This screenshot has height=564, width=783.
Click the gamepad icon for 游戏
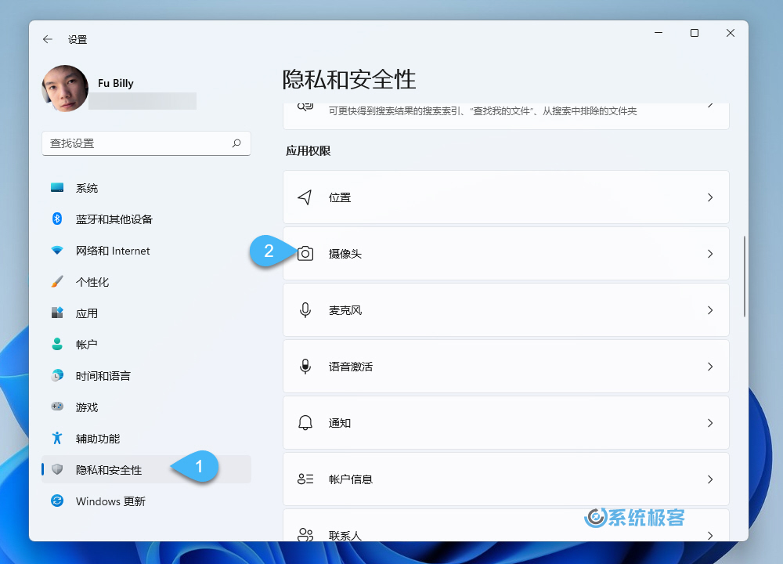pyautogui.click(x=57, y=407)
